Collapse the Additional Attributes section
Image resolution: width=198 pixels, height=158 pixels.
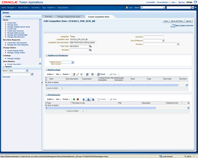[46, 56]
